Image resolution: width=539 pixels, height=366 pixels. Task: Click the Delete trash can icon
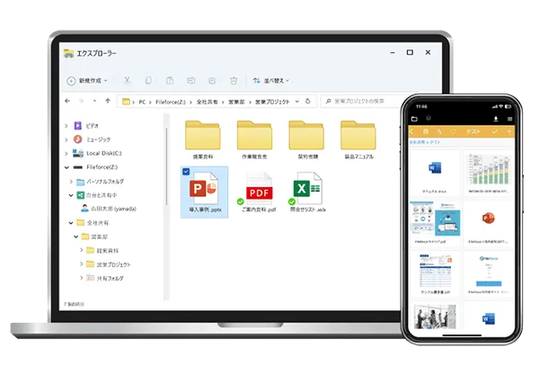pyautogui.click(x=234, y=80)
